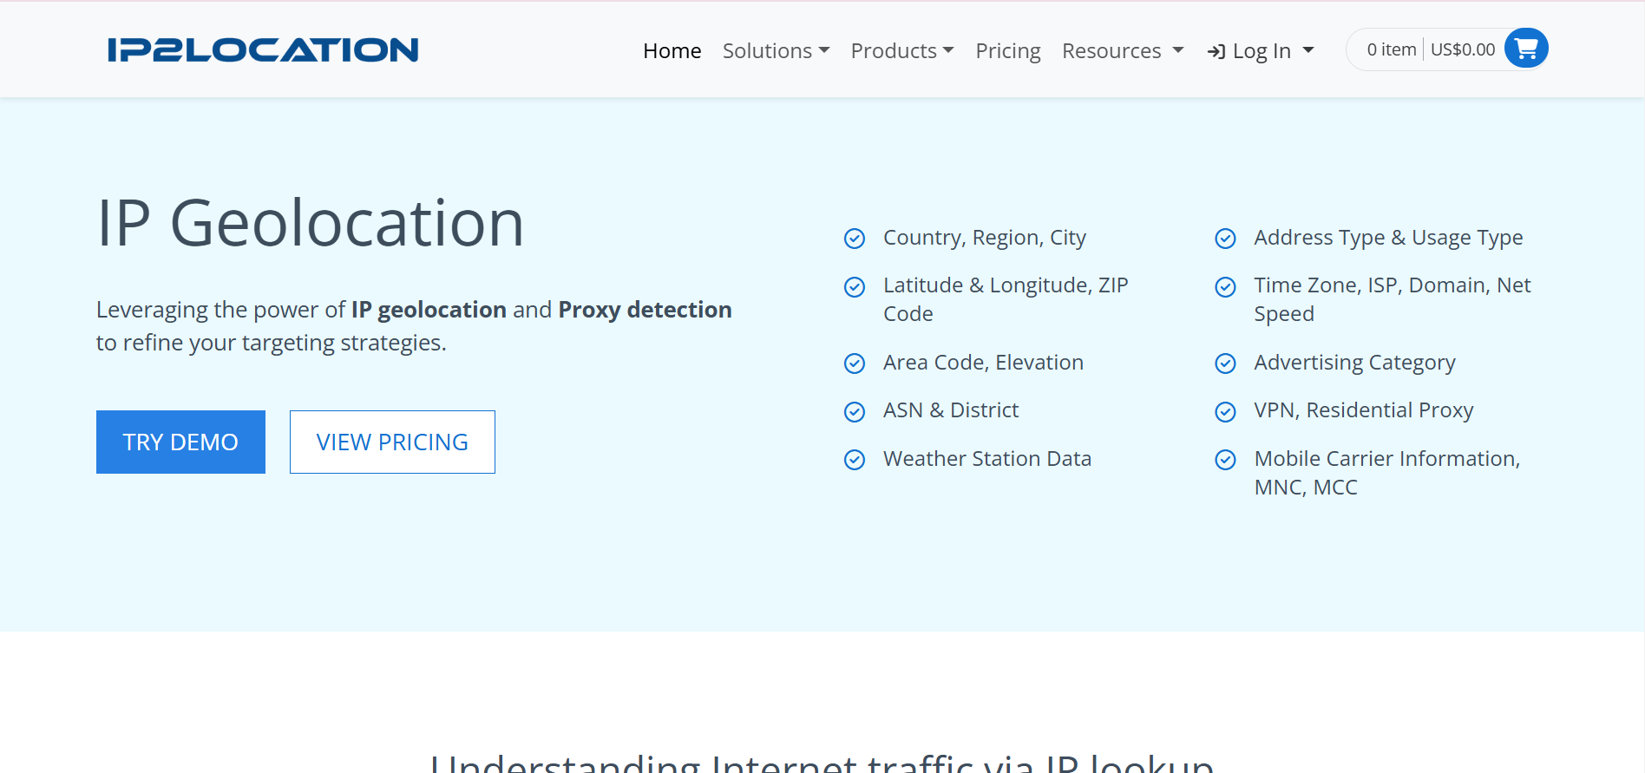Image resolution: width=1645 pixels, height=773 pixels.
Task: Click 'Mobile Carrier Information, MNC, MCC' text
Action: pos(1387,473)
